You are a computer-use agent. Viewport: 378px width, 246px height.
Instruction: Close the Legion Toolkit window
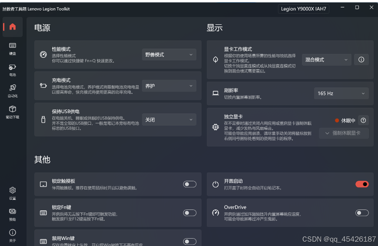tap(371, 7)
